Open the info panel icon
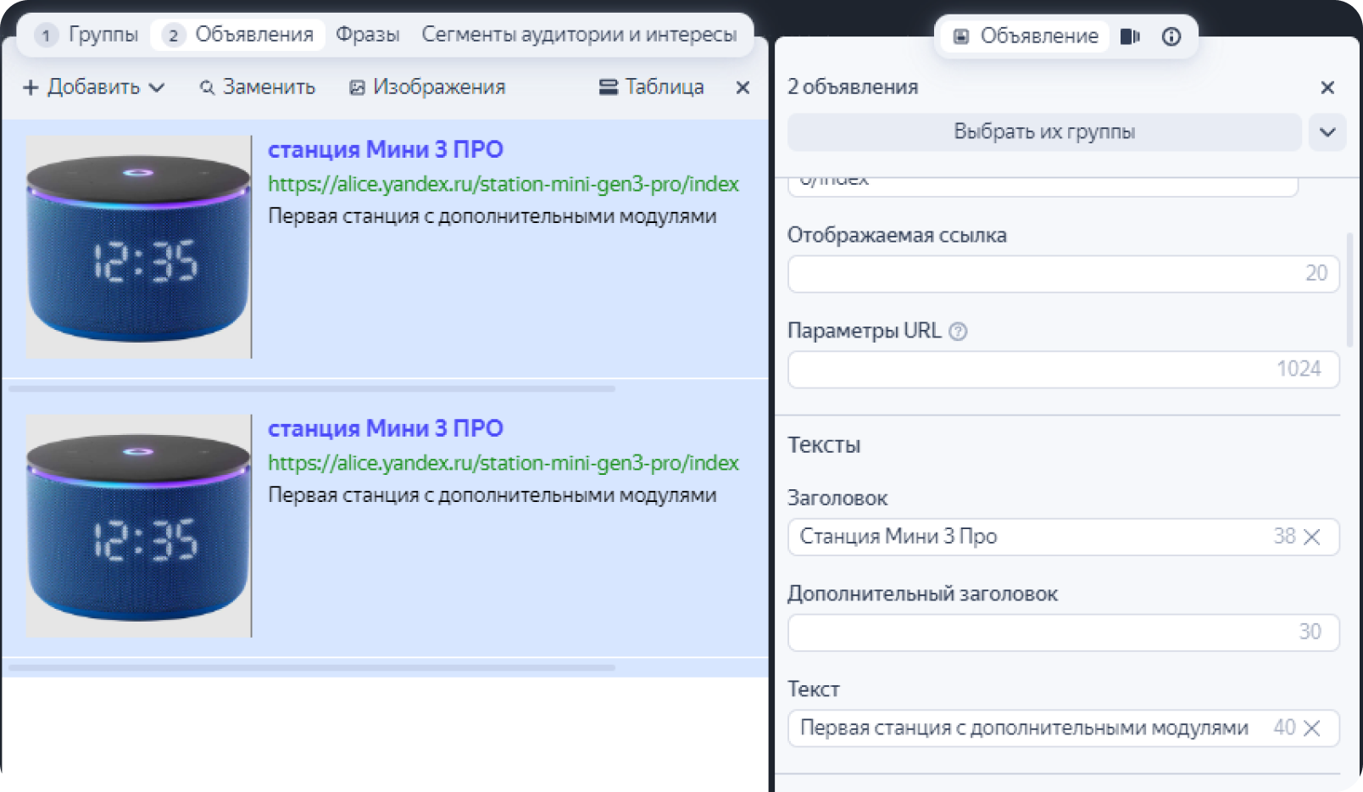This screenshot has height=792, width=1363. tap(1171, 36)
